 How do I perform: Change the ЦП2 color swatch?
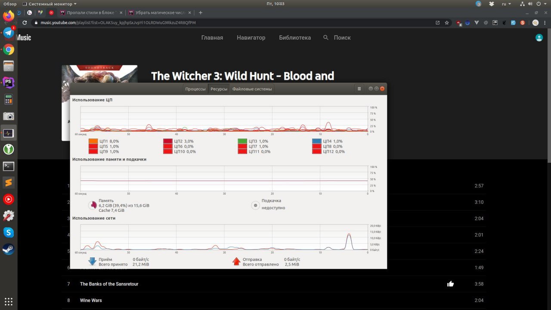point(168,141)
